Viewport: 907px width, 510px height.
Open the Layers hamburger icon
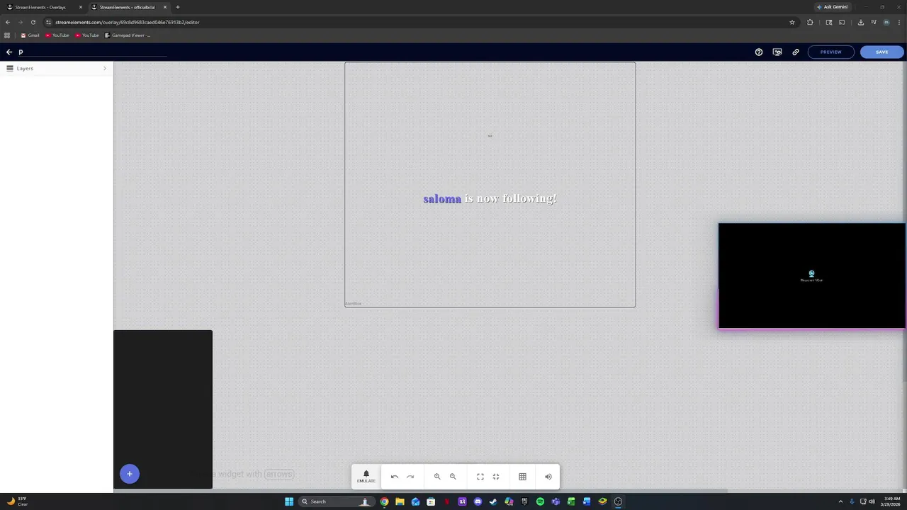(10, 69)
